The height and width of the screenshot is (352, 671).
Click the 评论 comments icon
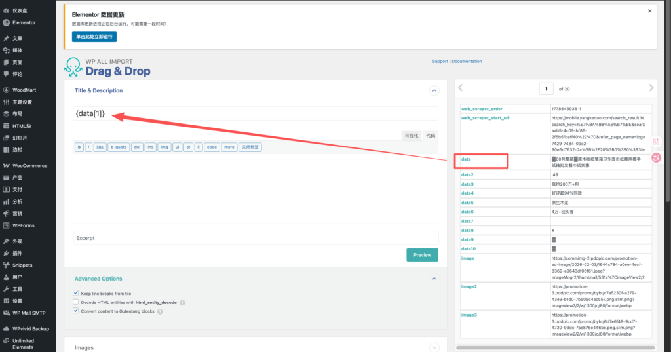6,74
